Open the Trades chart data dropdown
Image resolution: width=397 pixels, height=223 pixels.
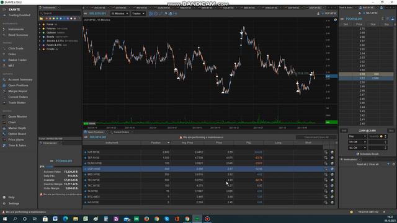138,14
